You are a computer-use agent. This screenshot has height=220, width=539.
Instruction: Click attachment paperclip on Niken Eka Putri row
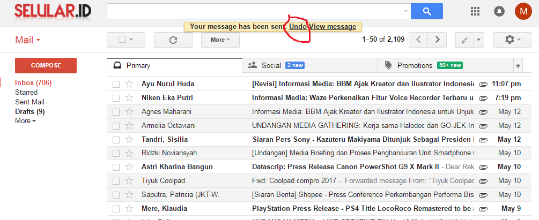[x=484, y=98]
